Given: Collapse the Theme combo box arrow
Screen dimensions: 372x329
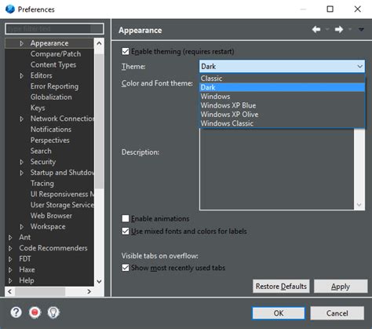Looking at the screenshot, I should 360,66.
